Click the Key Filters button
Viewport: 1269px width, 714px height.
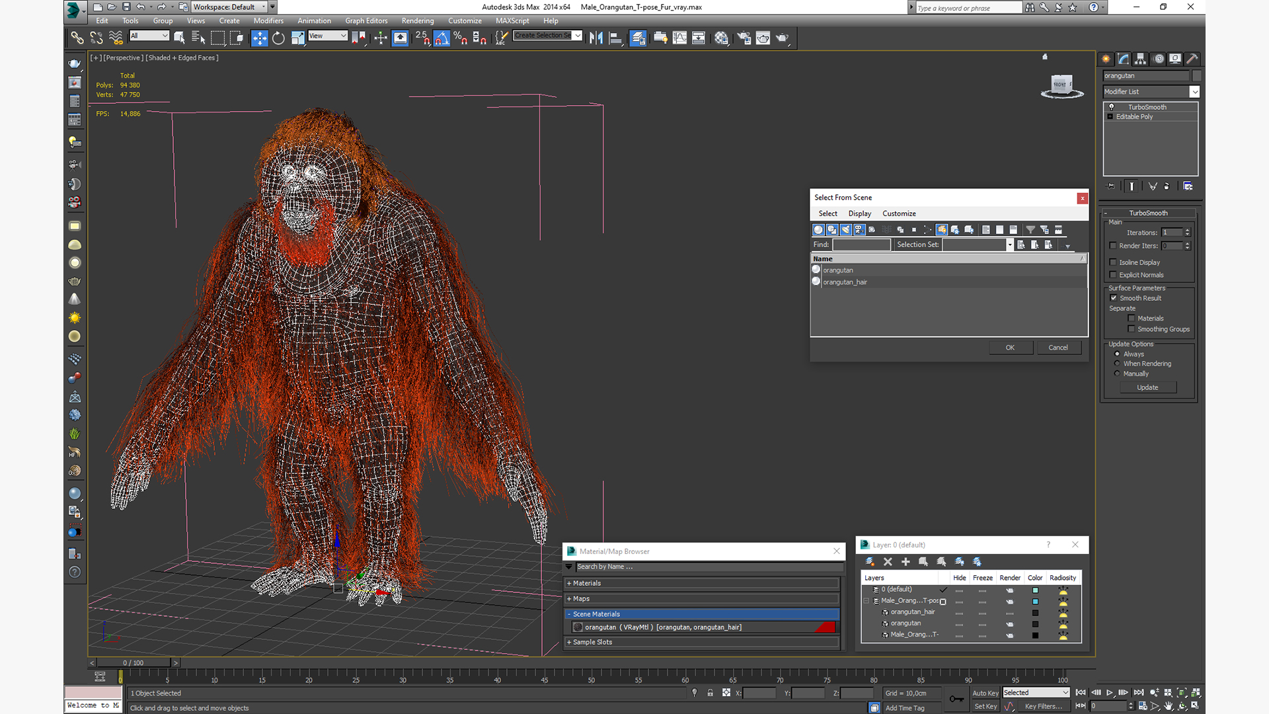coord(1043,706)
